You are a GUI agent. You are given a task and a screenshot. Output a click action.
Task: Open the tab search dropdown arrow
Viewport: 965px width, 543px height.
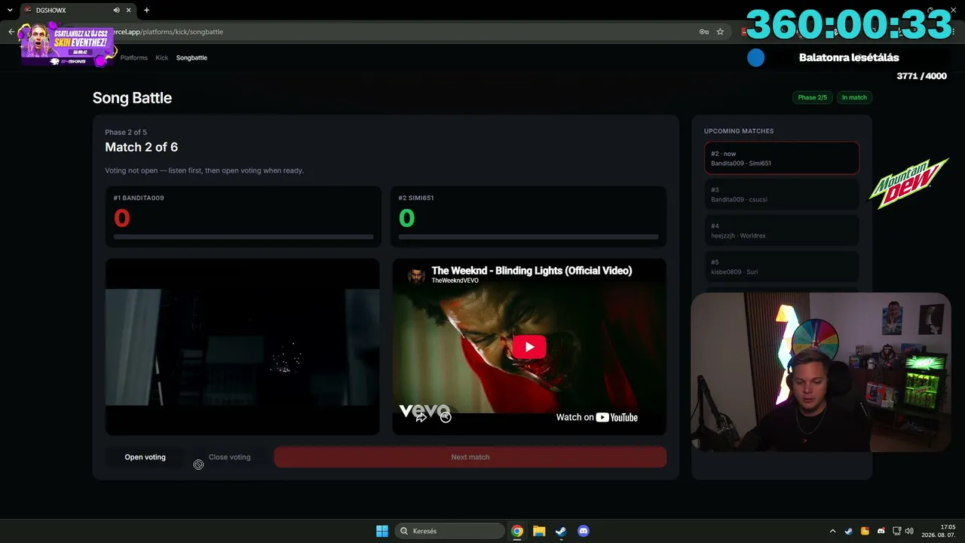coord(10,10)
